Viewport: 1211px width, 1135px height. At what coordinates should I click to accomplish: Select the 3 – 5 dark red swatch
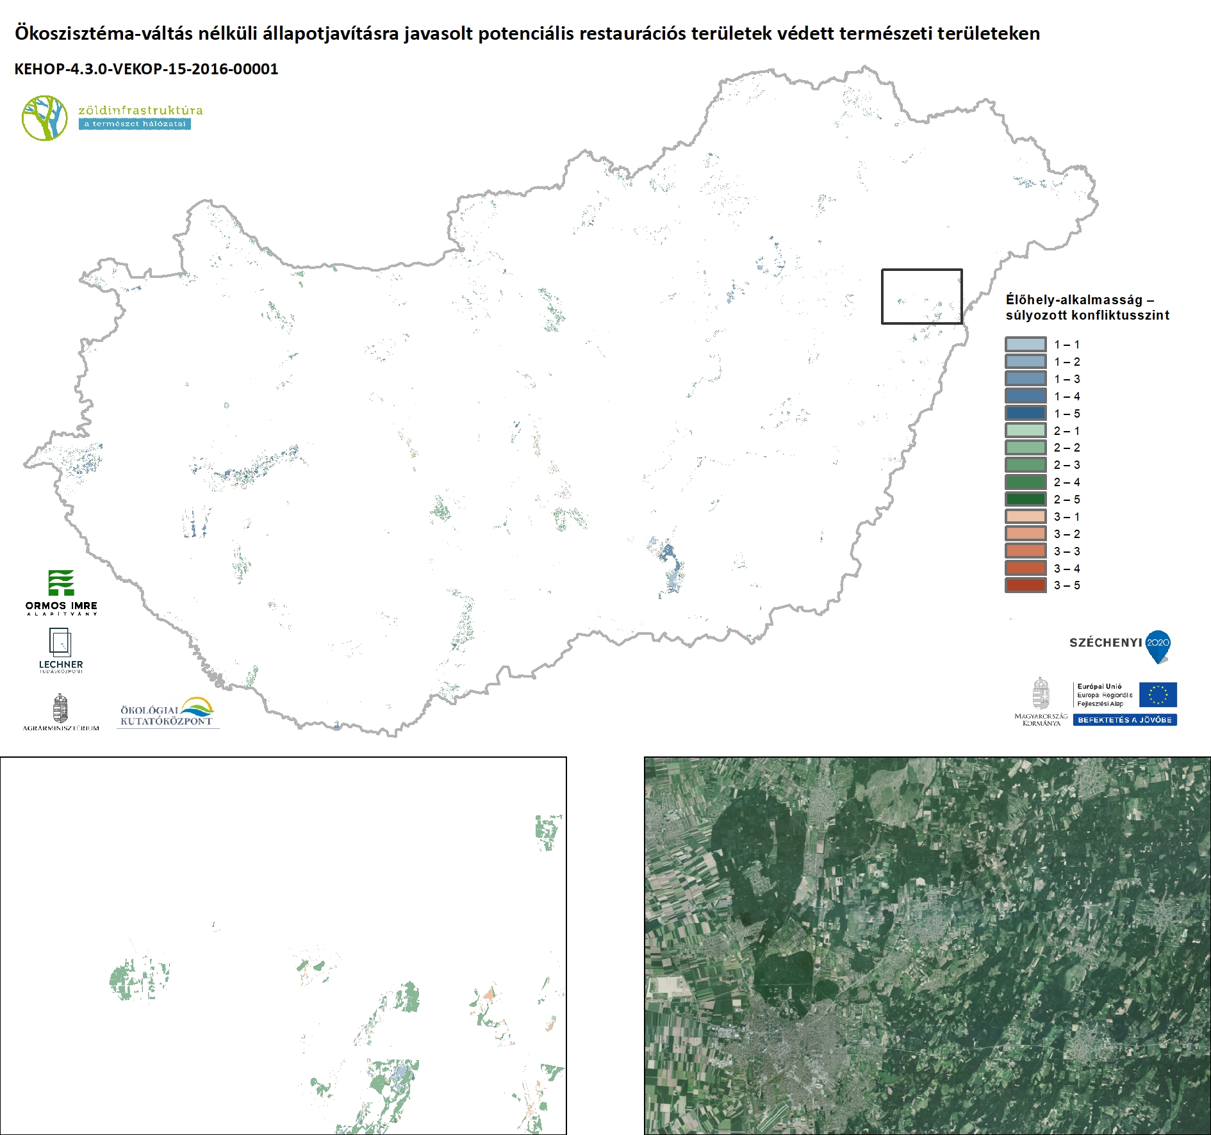pos(1025,585)
